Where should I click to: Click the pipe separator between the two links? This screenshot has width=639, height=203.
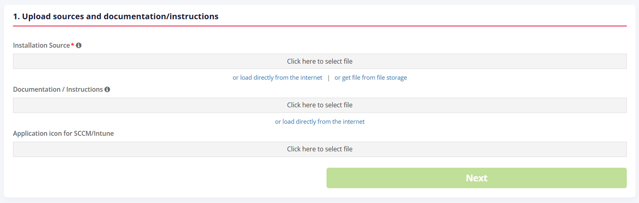(328, 78)
